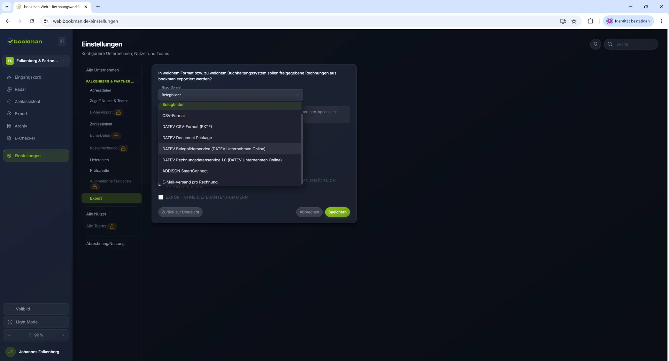
Task: Open the lightbulb tips icon
Action: click(595, 44)
